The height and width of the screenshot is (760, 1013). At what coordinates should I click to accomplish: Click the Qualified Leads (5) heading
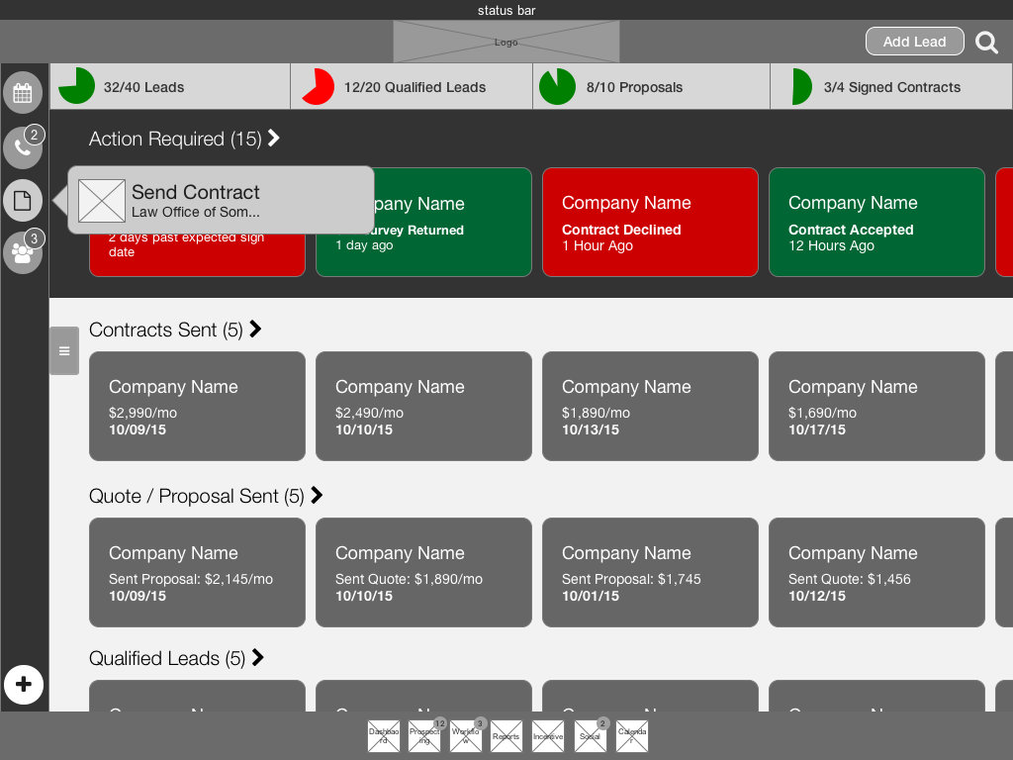click(167, 658)
